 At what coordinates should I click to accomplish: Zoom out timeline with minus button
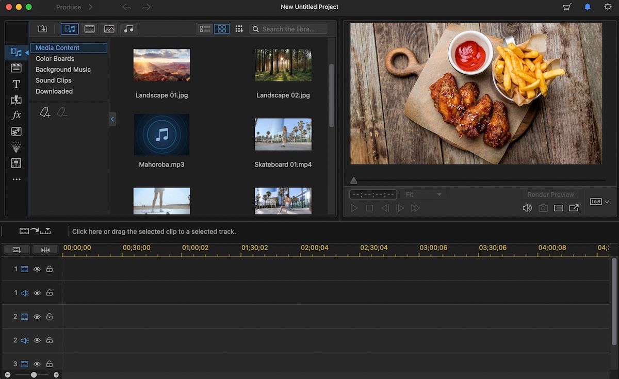8,375
